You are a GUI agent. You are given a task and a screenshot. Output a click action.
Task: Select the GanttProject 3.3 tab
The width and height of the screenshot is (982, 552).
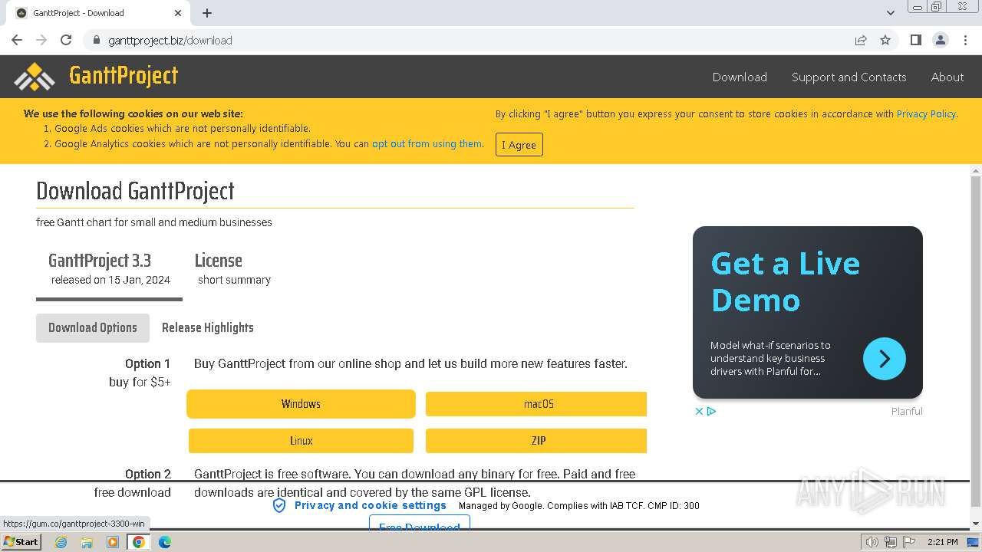[x=109, y=269]
